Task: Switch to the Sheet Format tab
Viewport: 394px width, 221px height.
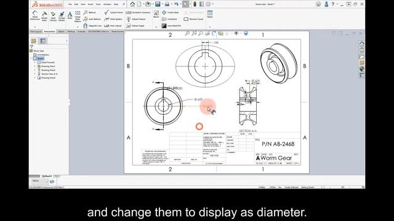Action: pos(118,31)
